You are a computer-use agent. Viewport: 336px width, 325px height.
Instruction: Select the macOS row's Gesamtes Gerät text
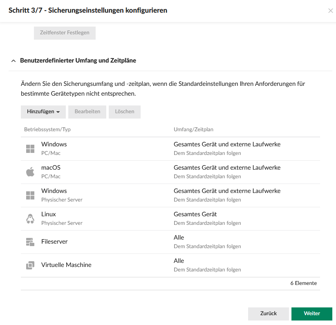tap(227, 168)
